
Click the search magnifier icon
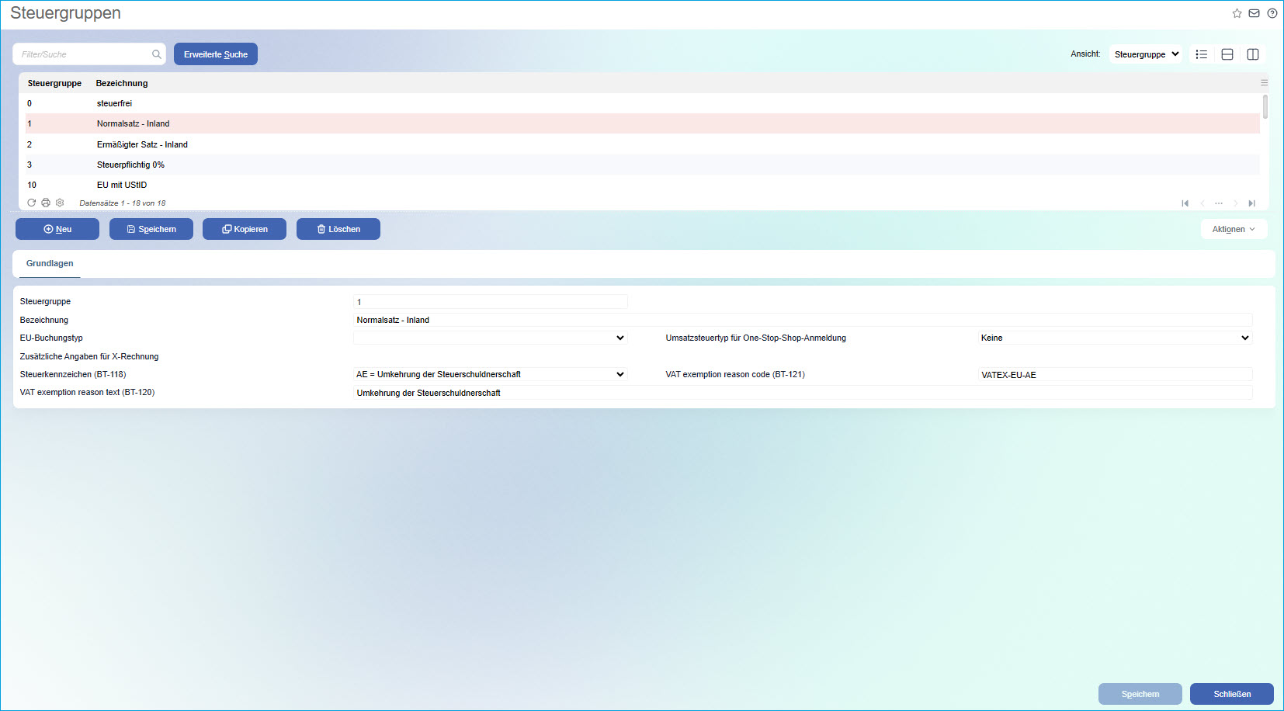157,54
